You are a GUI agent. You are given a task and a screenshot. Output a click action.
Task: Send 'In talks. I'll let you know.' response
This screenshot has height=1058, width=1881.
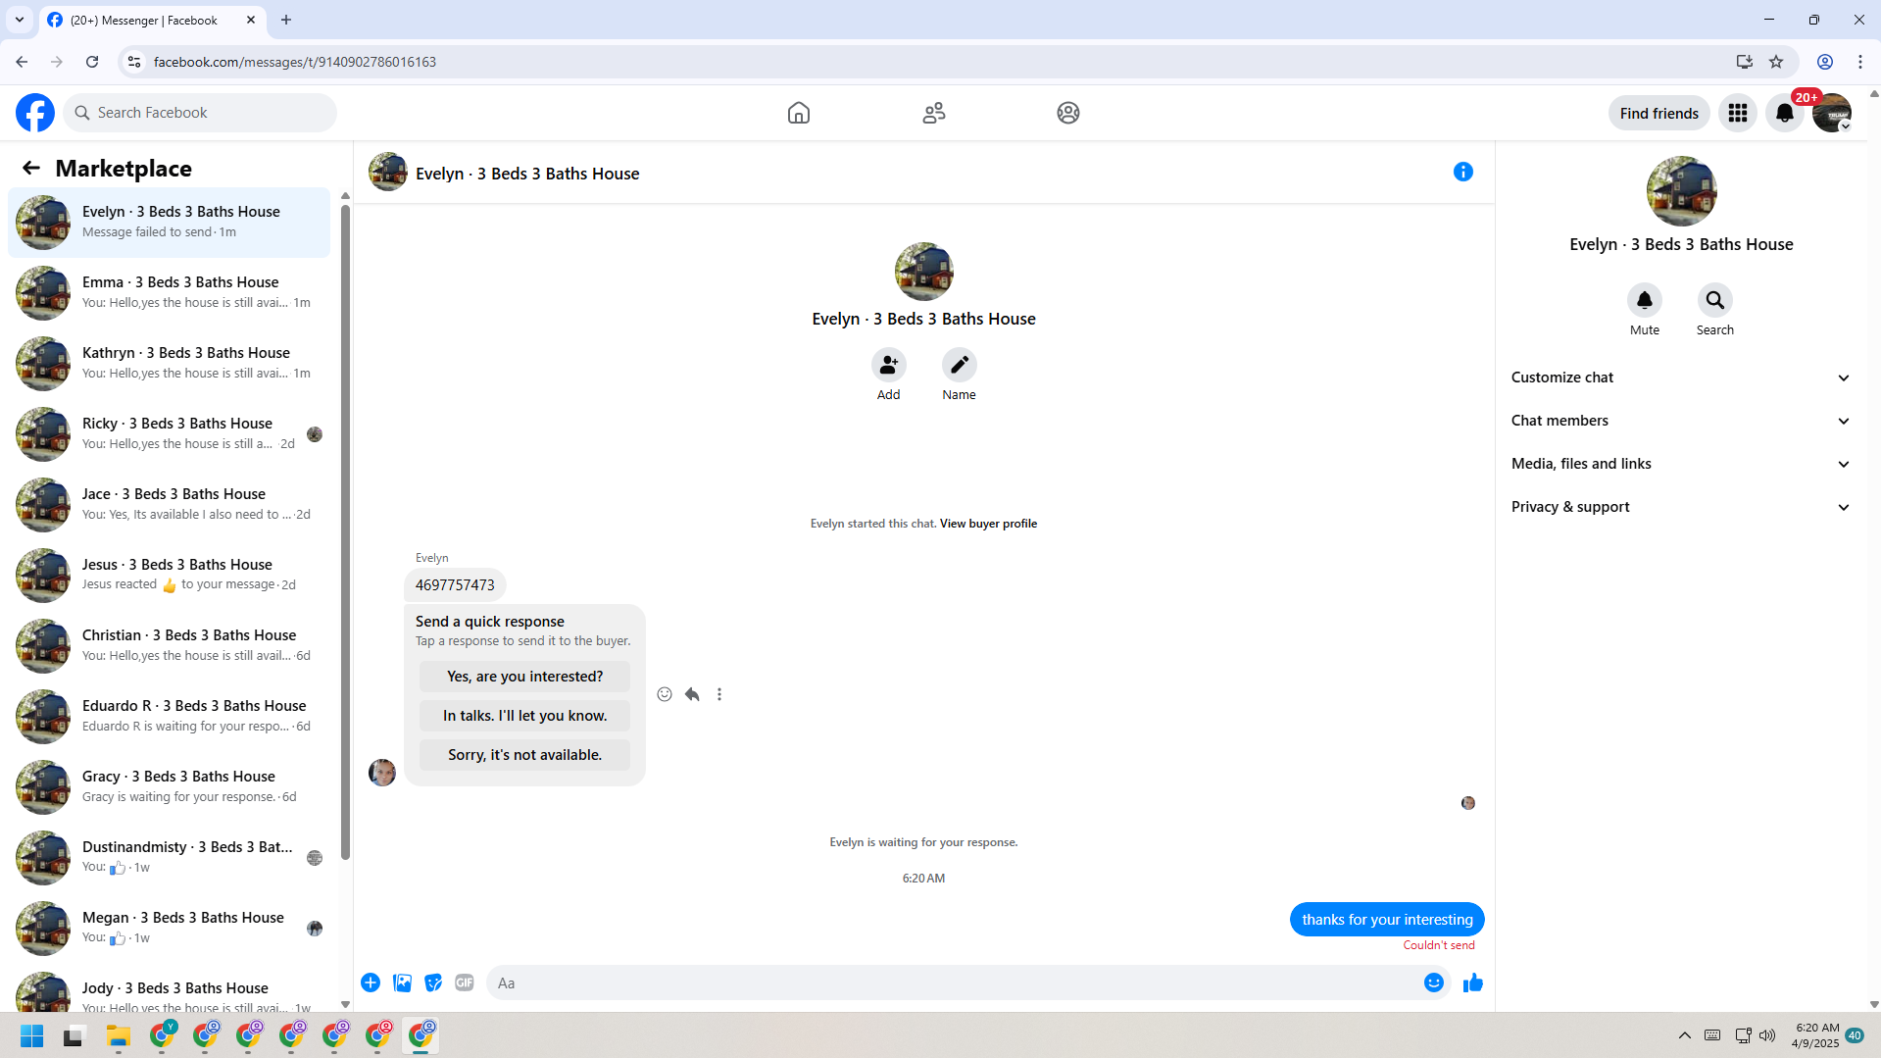525,716
